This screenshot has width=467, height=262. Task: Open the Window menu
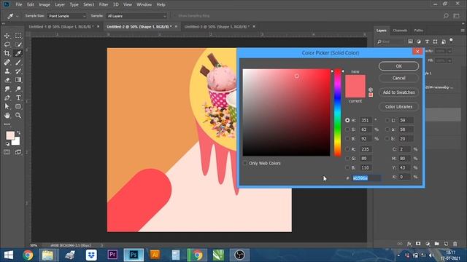(x=144, y=4)
